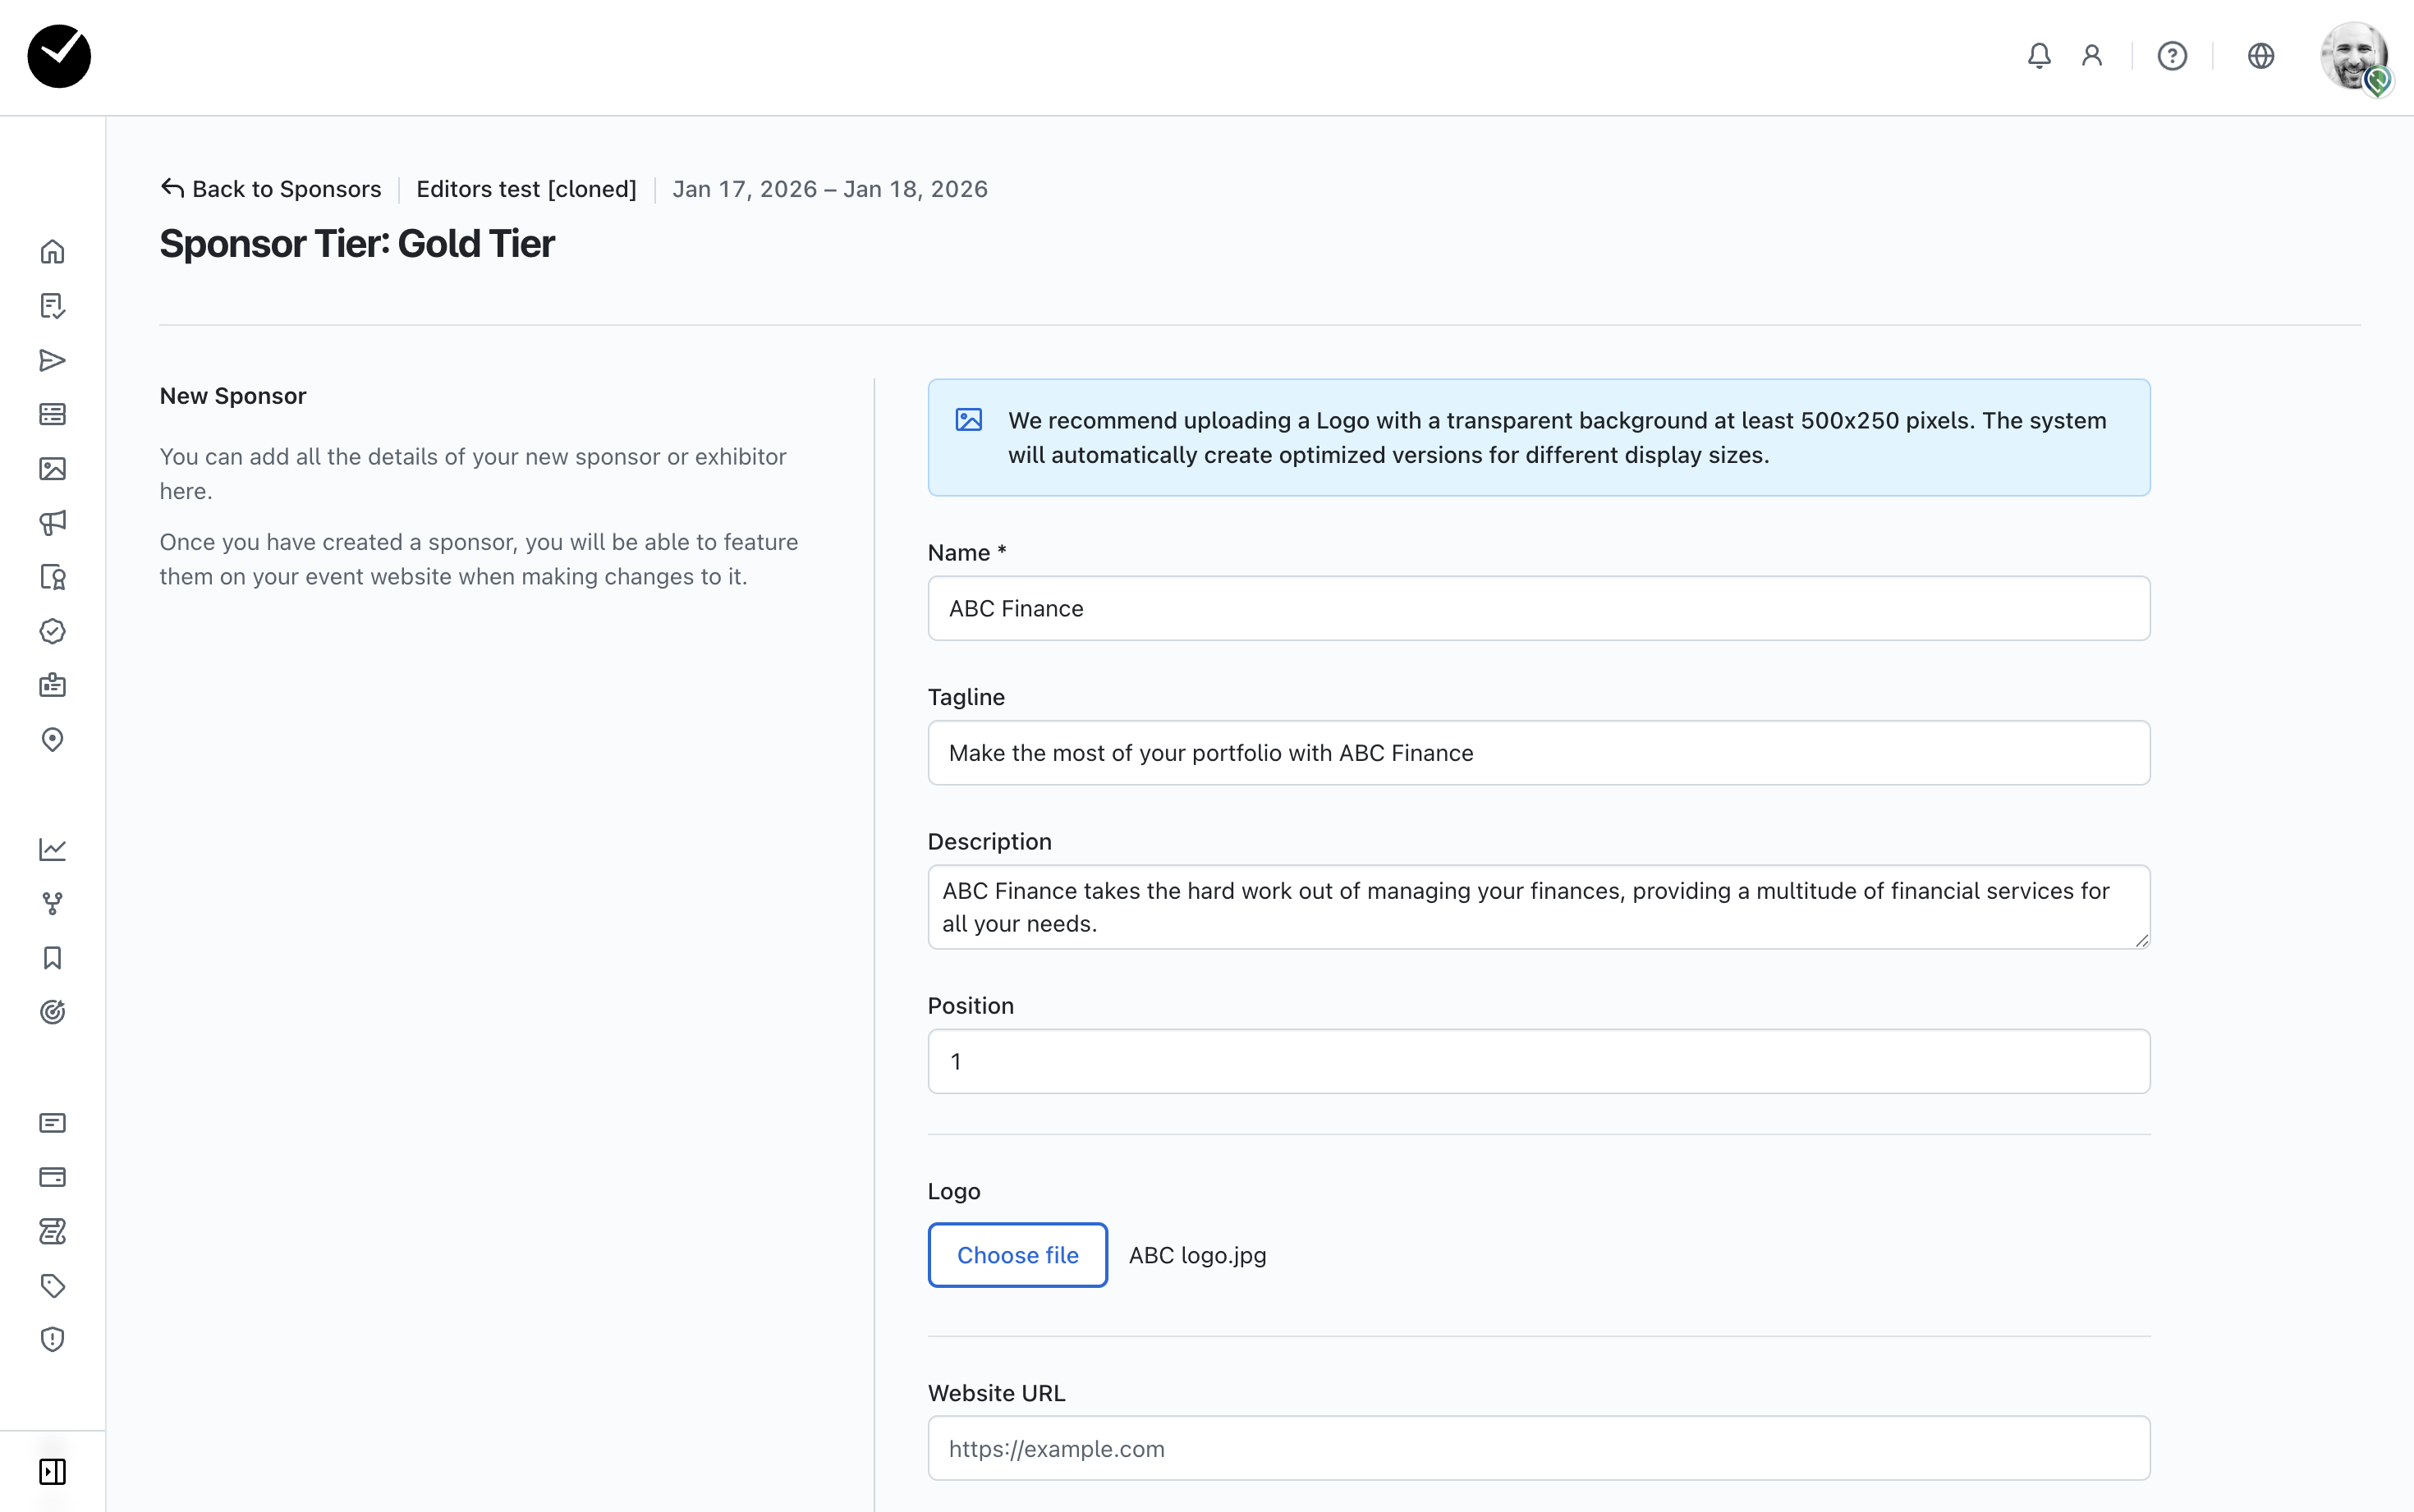Open the help question mark icon

2171,56
